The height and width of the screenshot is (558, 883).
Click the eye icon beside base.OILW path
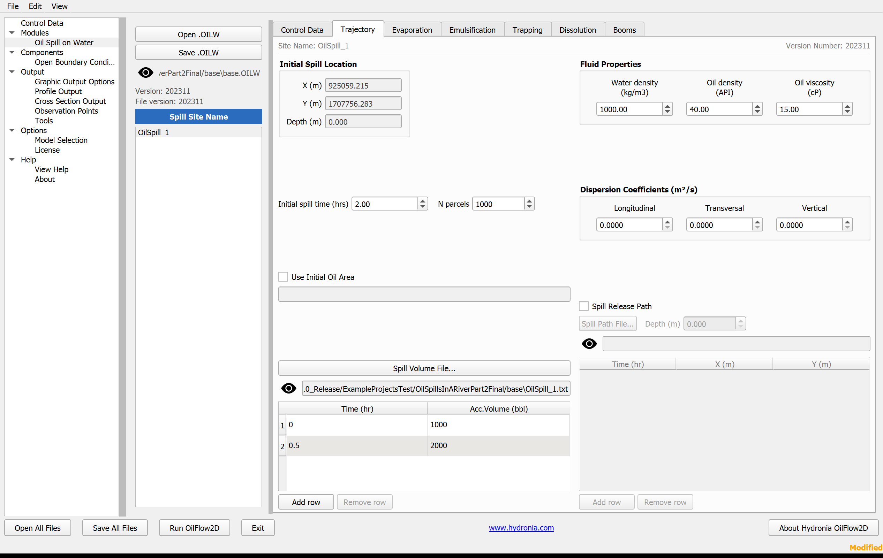145,72
